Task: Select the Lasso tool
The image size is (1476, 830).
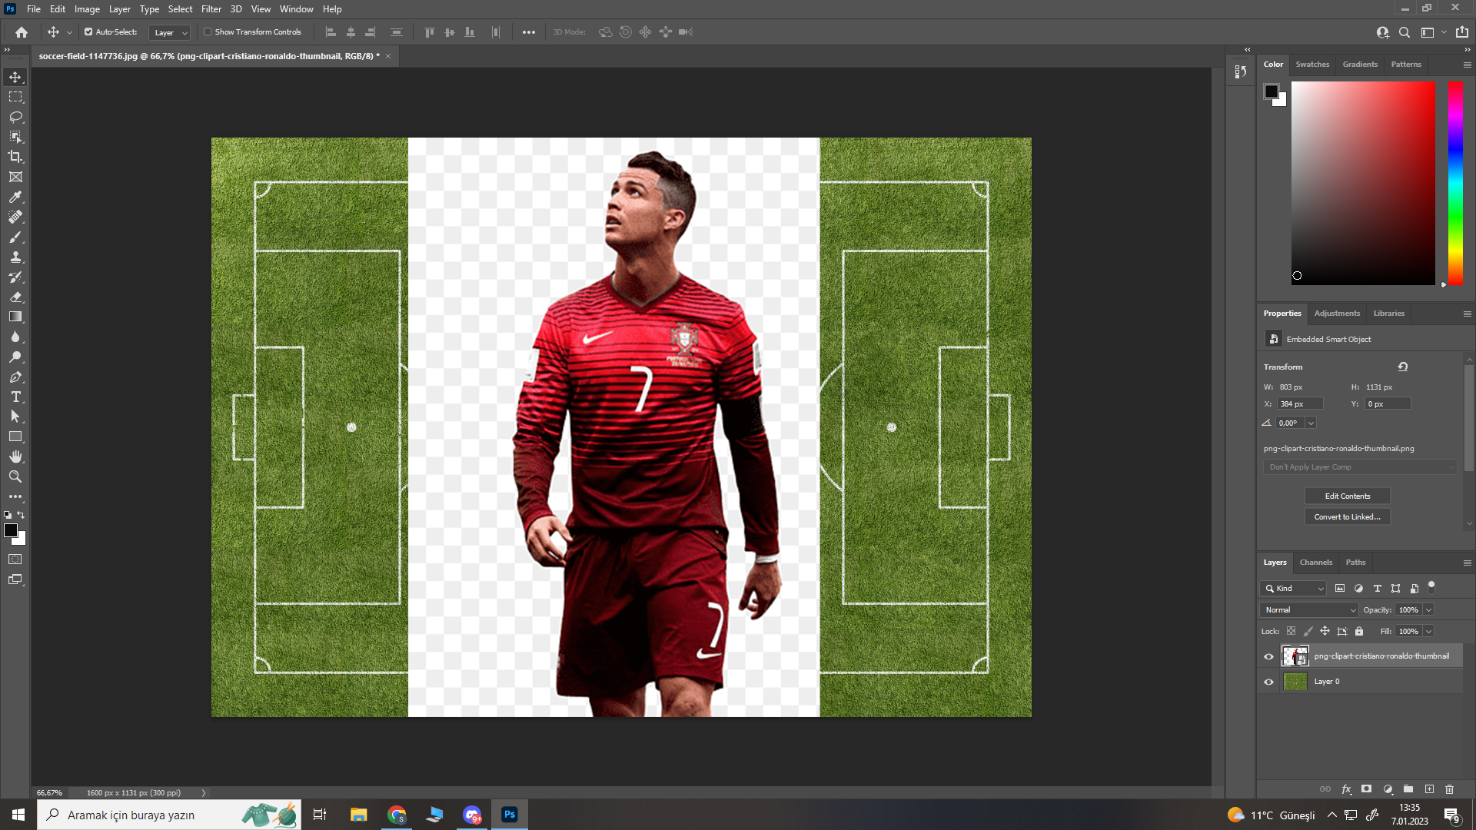Action: click(x=15, y=117)
